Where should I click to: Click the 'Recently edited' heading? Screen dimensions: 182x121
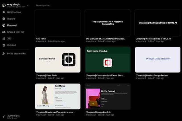coord(43,5)
